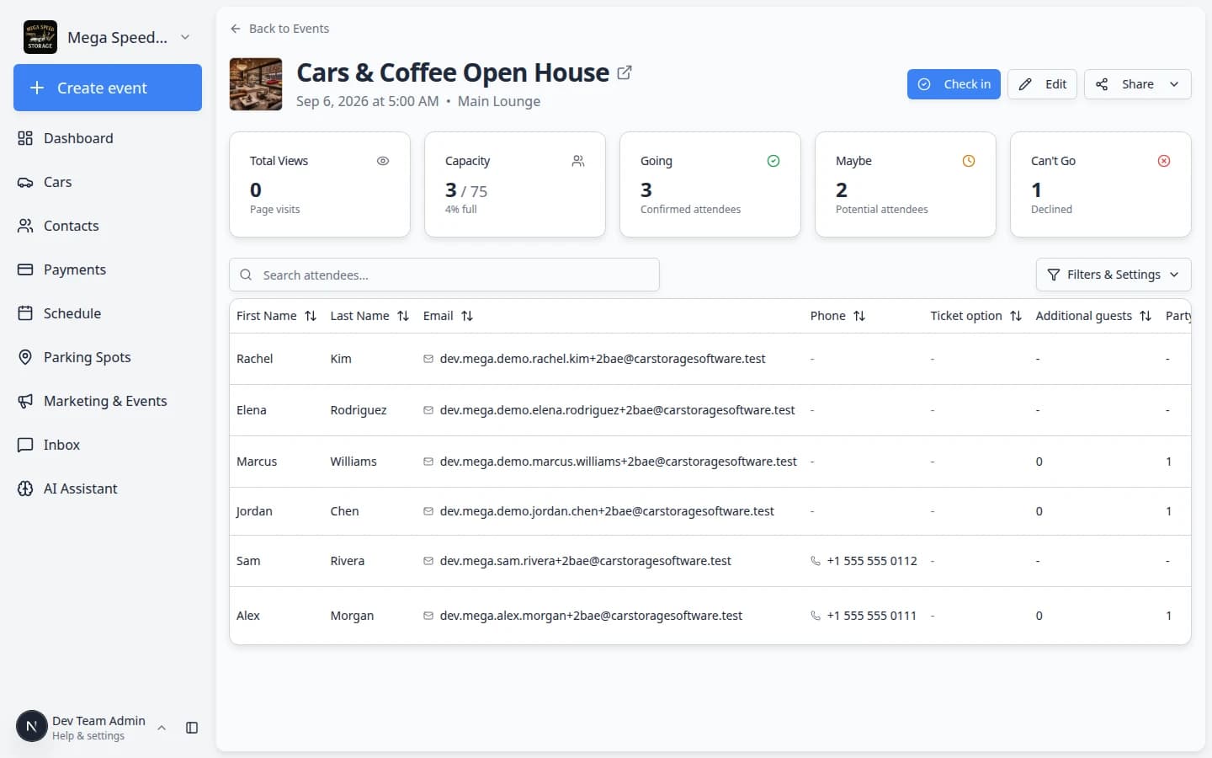The width and height of the screenshot is (1212, 758).
Task: Select the first name Rachel cell
Action: click(x=254, y=359)
